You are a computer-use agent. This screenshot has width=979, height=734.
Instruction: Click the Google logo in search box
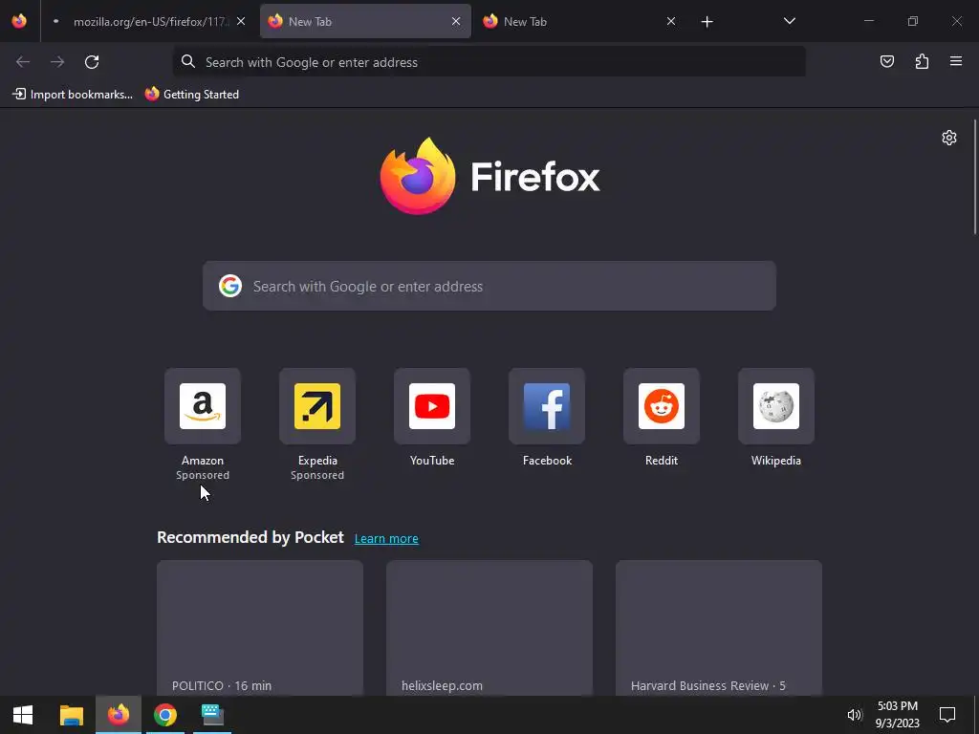point(230,286)
